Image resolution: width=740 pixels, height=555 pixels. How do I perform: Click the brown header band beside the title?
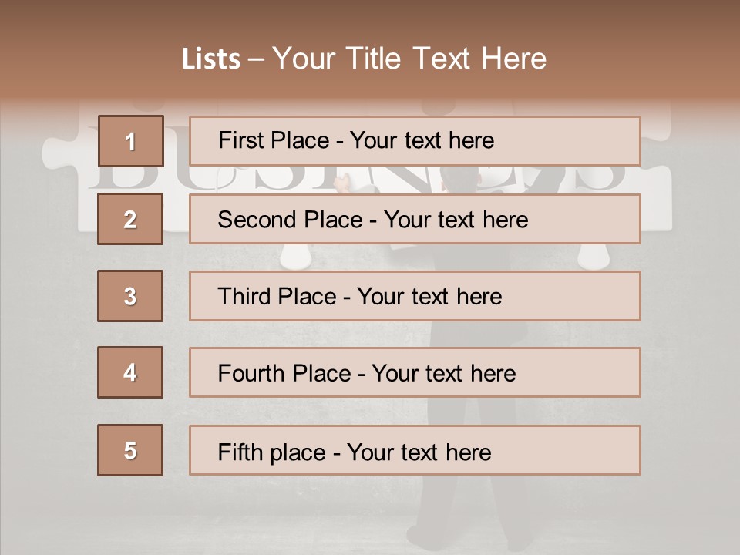click(642, 52)
